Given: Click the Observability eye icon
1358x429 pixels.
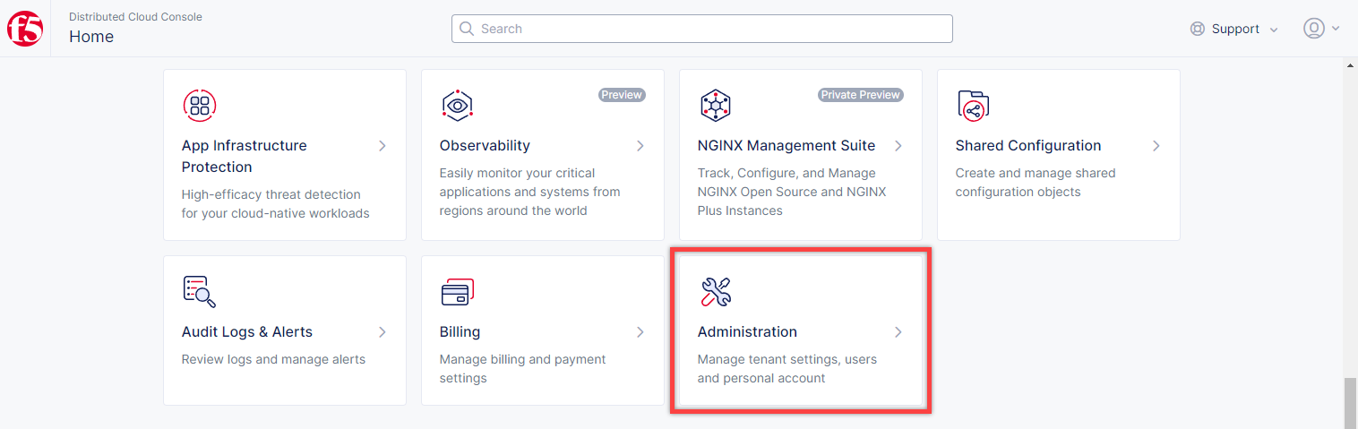Looking at the screenshot, I should point(458,106).
